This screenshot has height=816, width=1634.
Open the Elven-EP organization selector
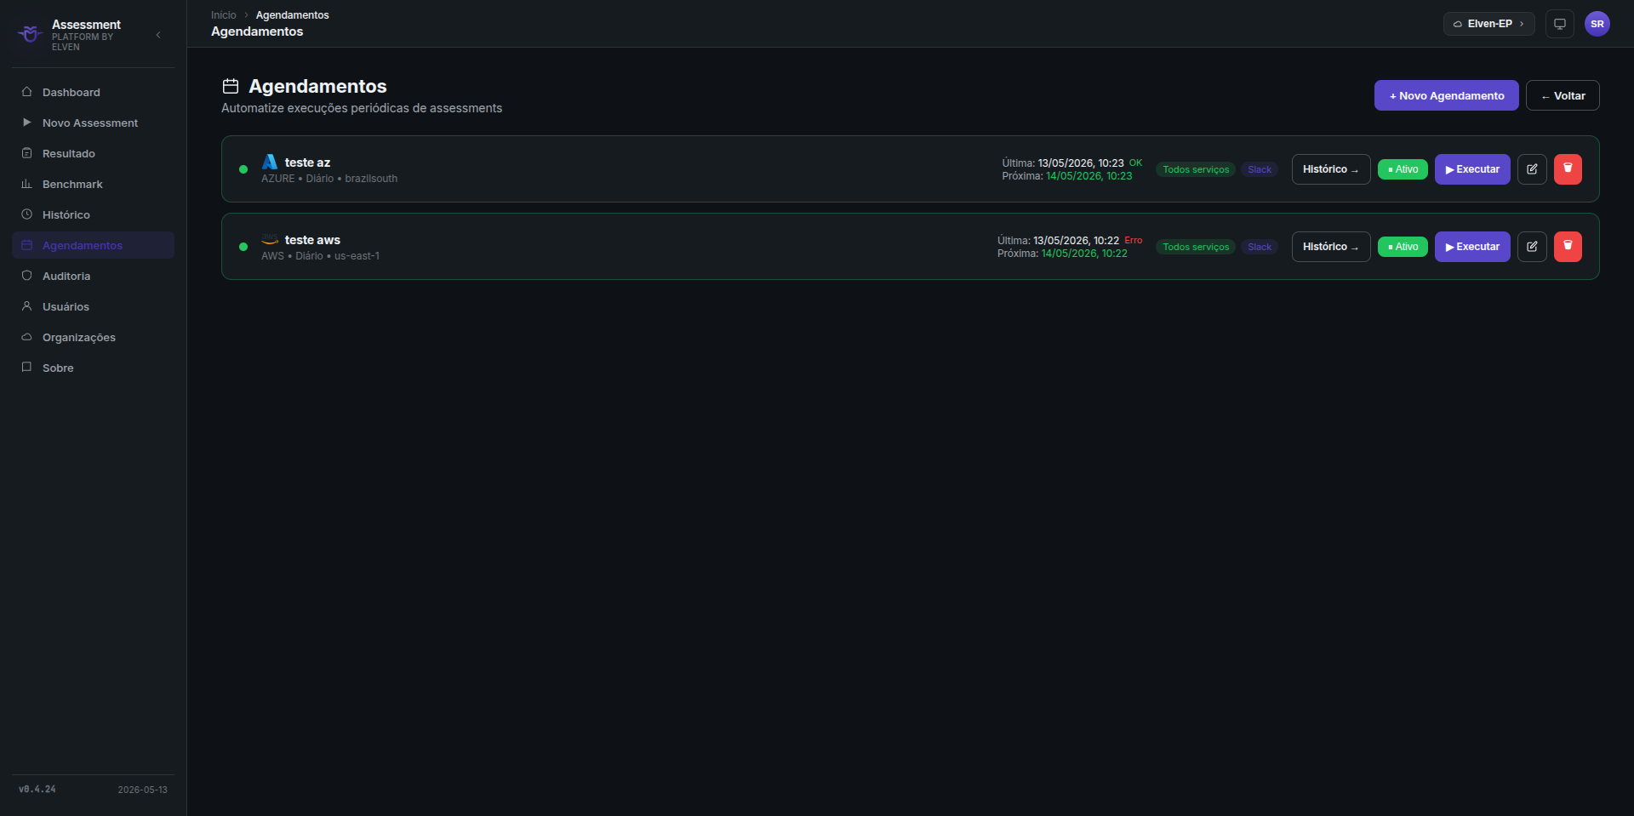coord(1489,24)
